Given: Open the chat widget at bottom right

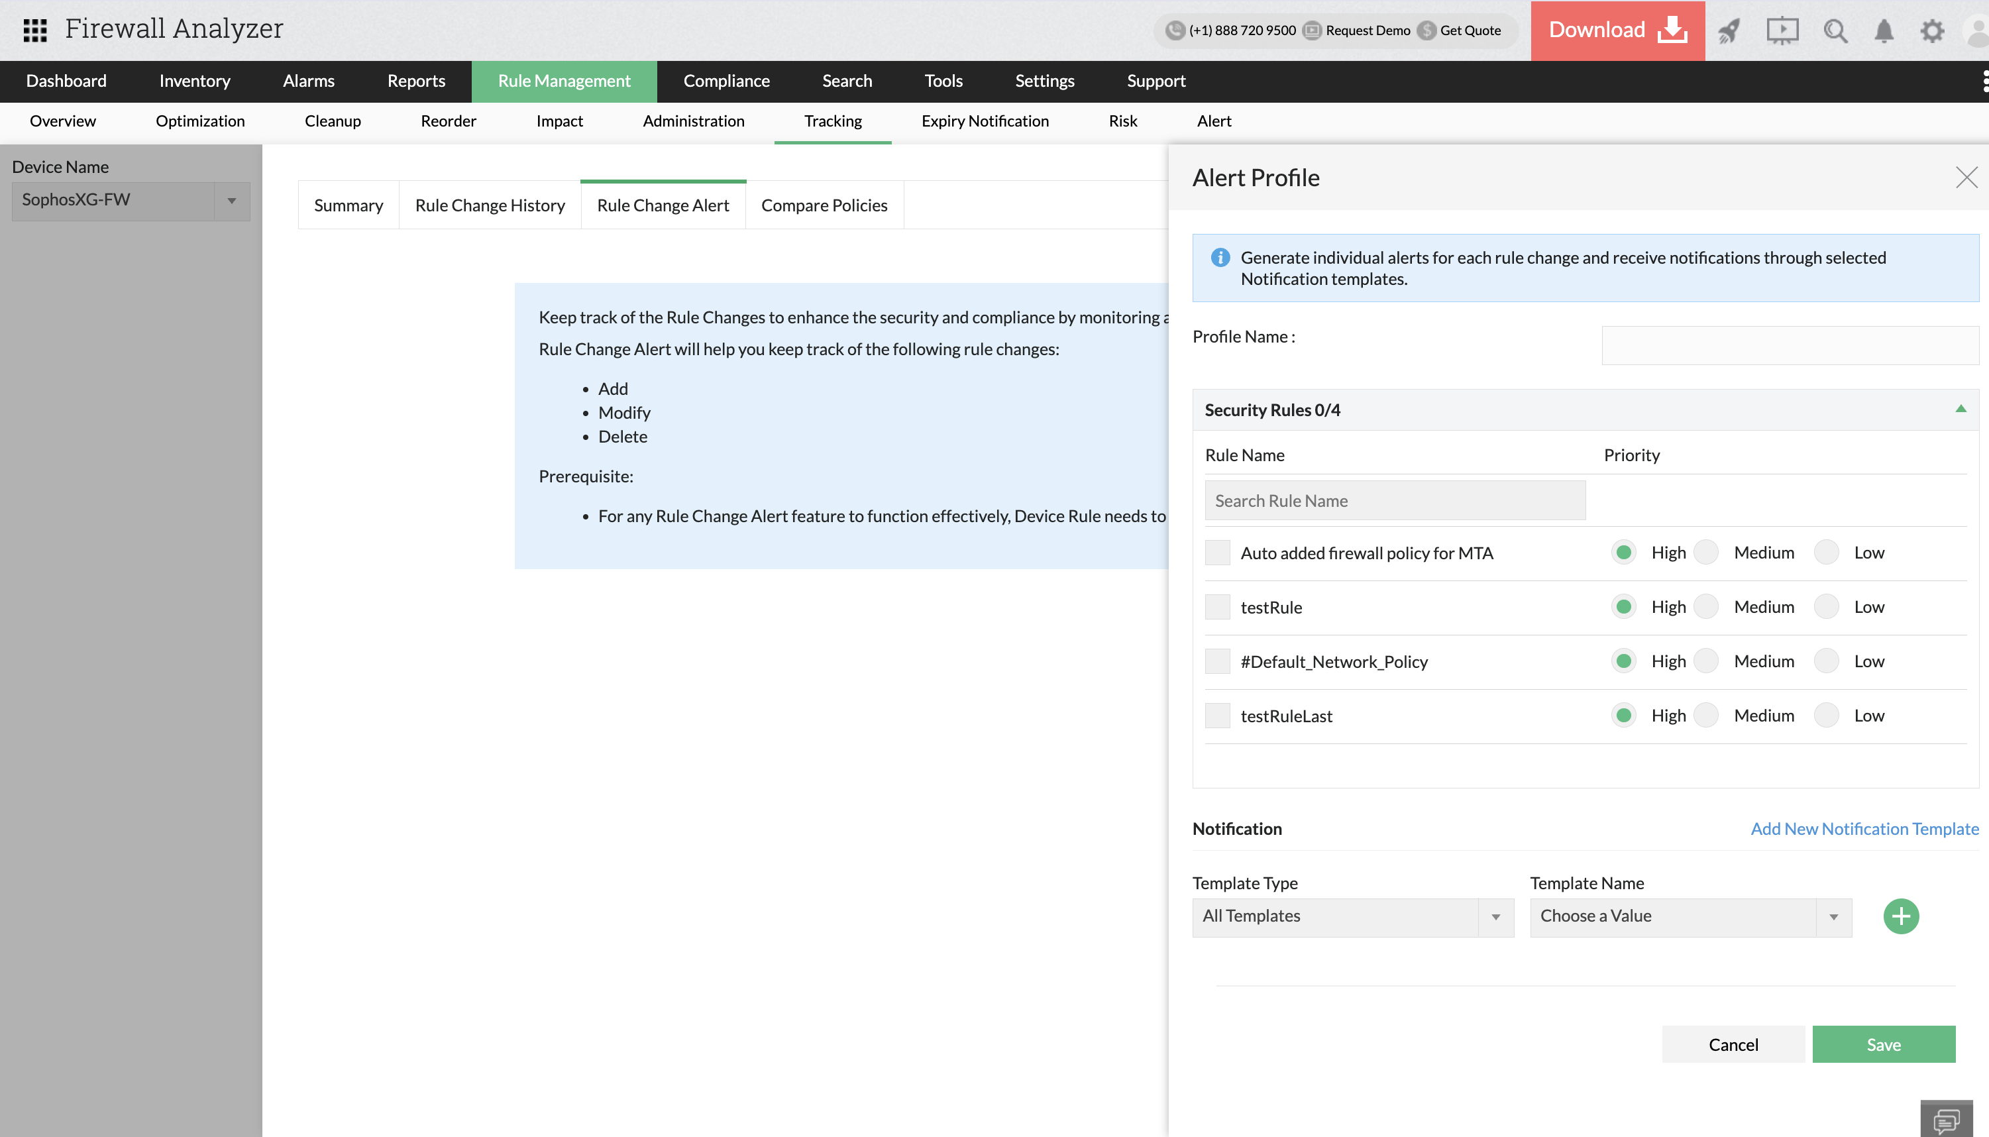Looking at the screenshot, I should click(x=1947, y=1118).
